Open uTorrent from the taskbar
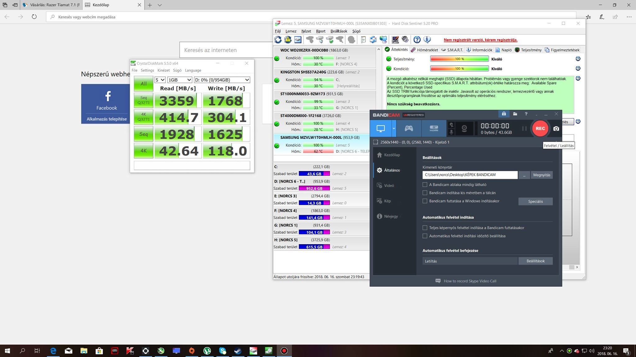The image size is (636, 357). tap(207, 351)
